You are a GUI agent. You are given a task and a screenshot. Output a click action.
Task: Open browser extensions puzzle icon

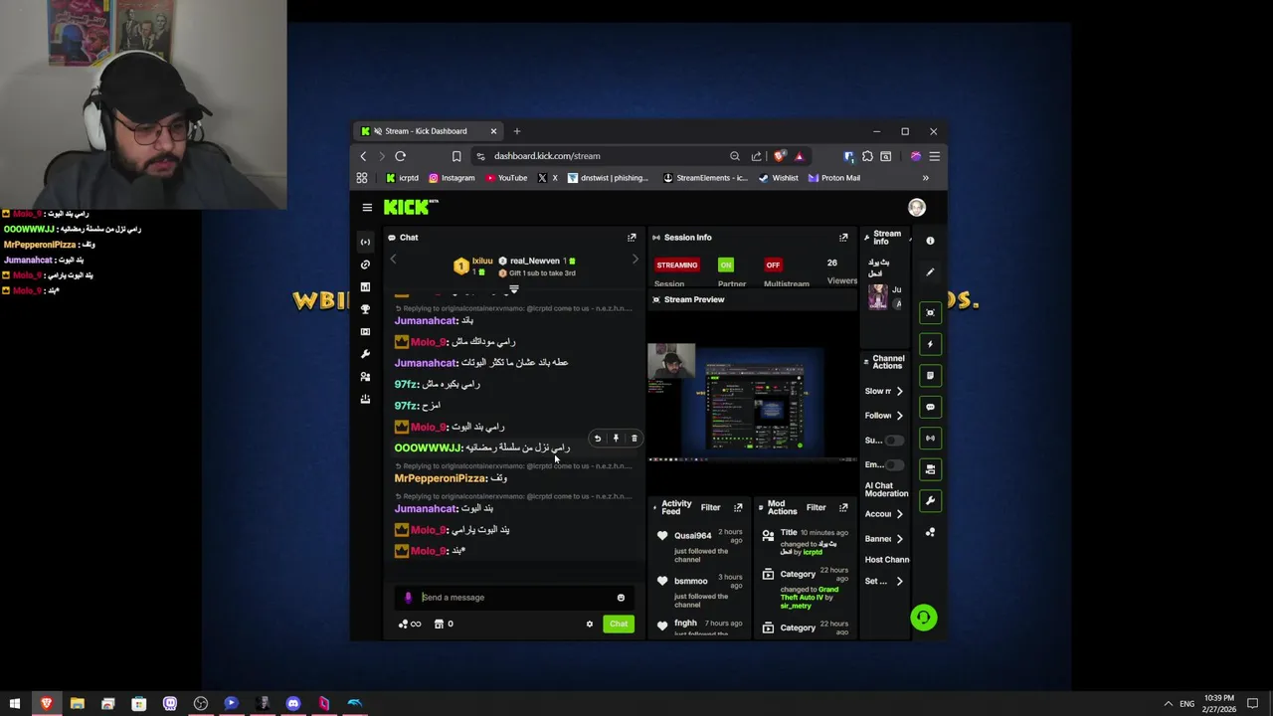(867, 156)
